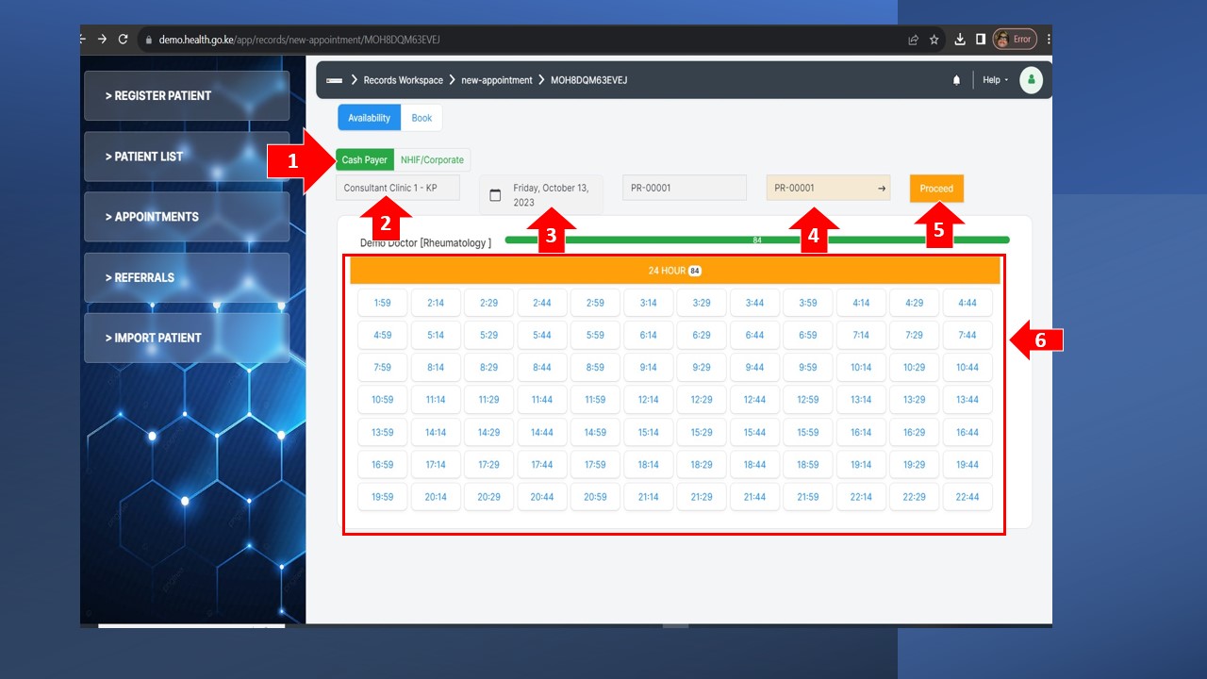Click first PR-00001 input field
1207x679 pixels.
tap(685, 188)
